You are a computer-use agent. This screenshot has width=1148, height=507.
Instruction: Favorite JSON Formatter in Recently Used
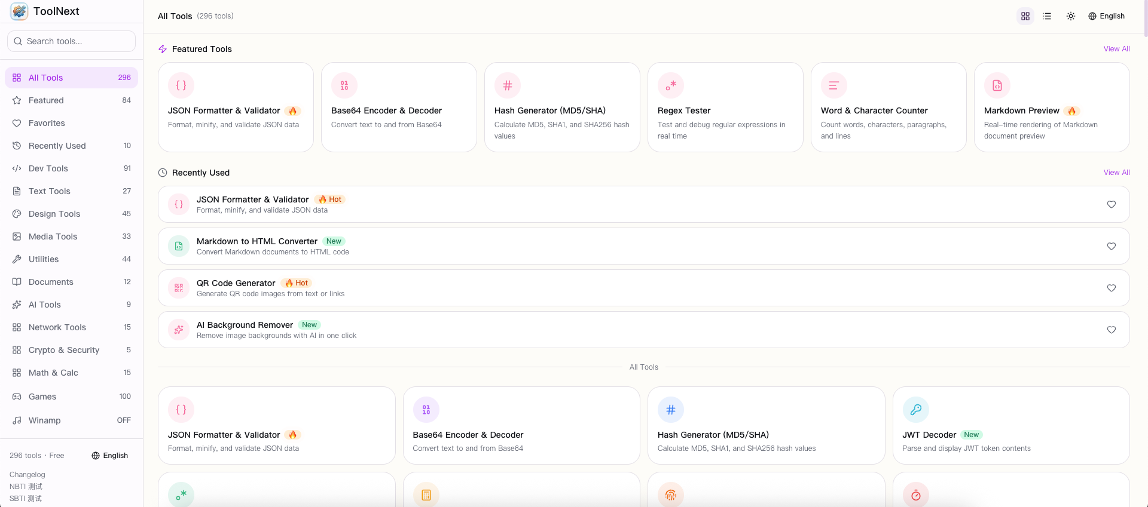tap(1112, 204)
